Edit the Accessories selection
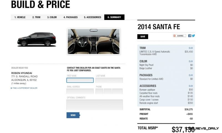 [191, 86]
